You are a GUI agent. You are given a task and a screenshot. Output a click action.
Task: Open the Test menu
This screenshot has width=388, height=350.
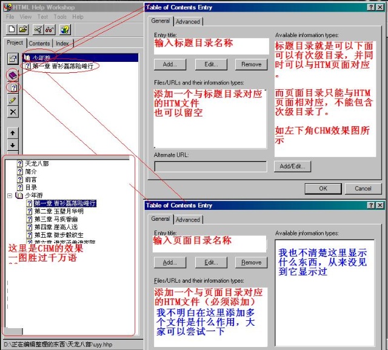point(42,16)
